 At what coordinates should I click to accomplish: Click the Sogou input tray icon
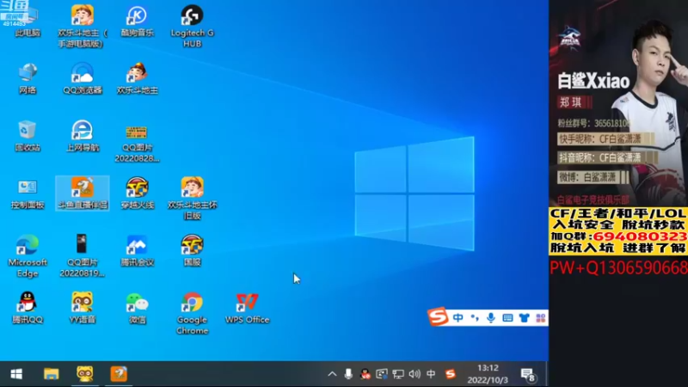[450, 374]
